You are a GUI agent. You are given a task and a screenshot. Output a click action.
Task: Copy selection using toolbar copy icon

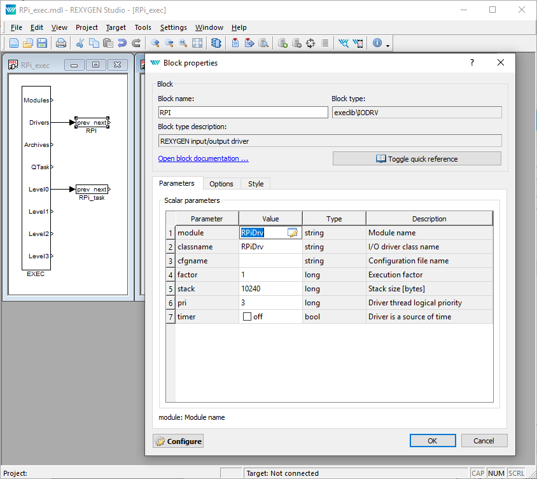[x=94, y=43]
